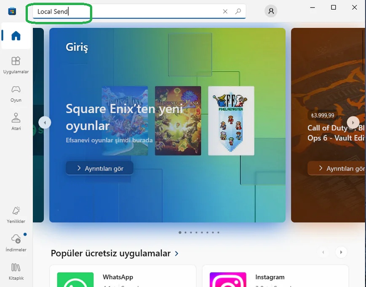
Task: Open Kitaplık library page
Action: click(x=16, y=271)
